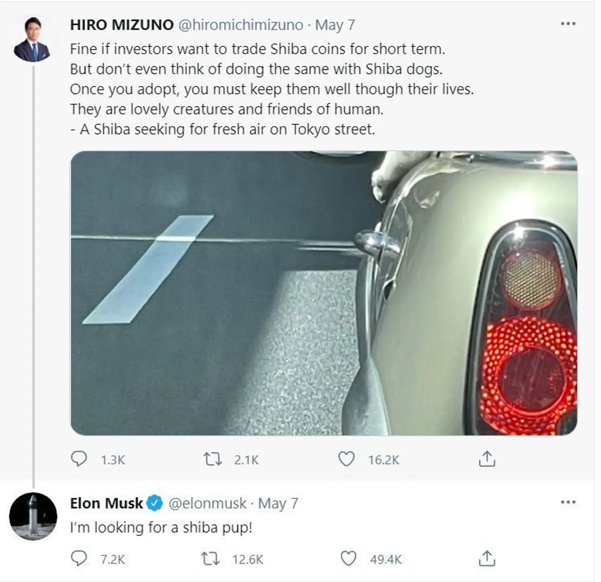This screenshot has width=601, height=582.
Task: Open Elon Musk's rocket profile picture
Action: 33,516
